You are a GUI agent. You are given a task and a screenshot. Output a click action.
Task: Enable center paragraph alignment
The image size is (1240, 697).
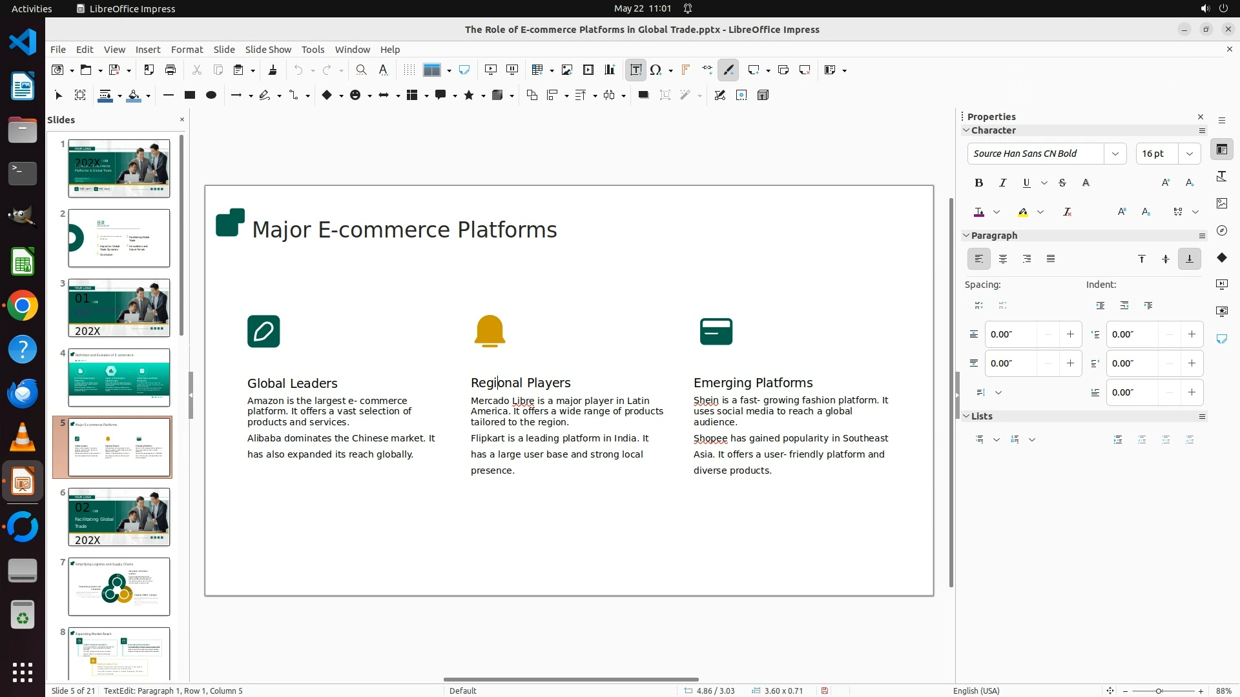(x=1003, y=259)
